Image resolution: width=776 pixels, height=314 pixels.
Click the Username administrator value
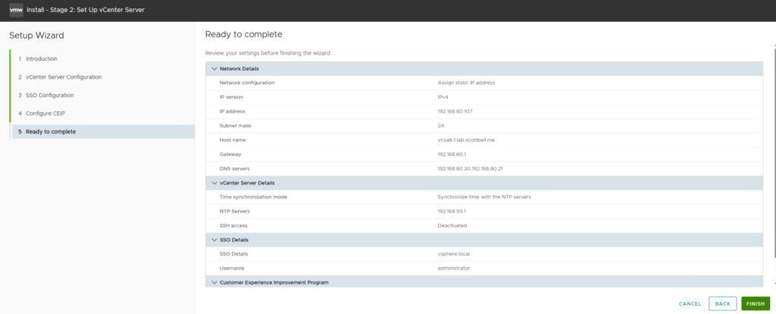coord(454,268)
